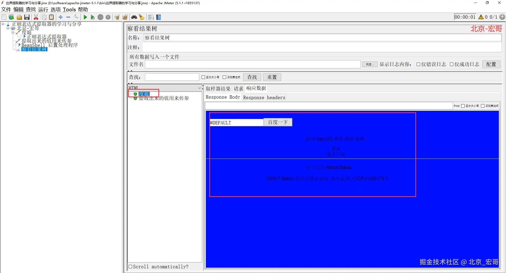Open the 选项 menu

click(56, 9)
